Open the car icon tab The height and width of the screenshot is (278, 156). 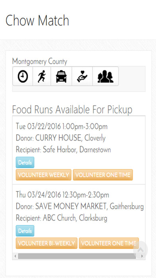[x=61, y=76]
